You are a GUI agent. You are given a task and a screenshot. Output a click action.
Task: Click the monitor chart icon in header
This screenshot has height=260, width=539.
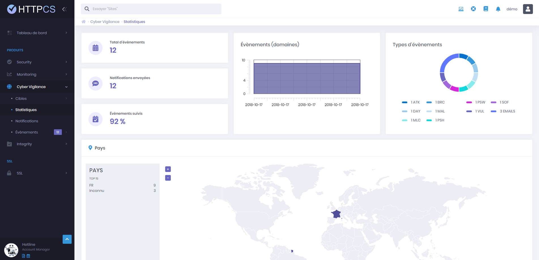(461, 9)
